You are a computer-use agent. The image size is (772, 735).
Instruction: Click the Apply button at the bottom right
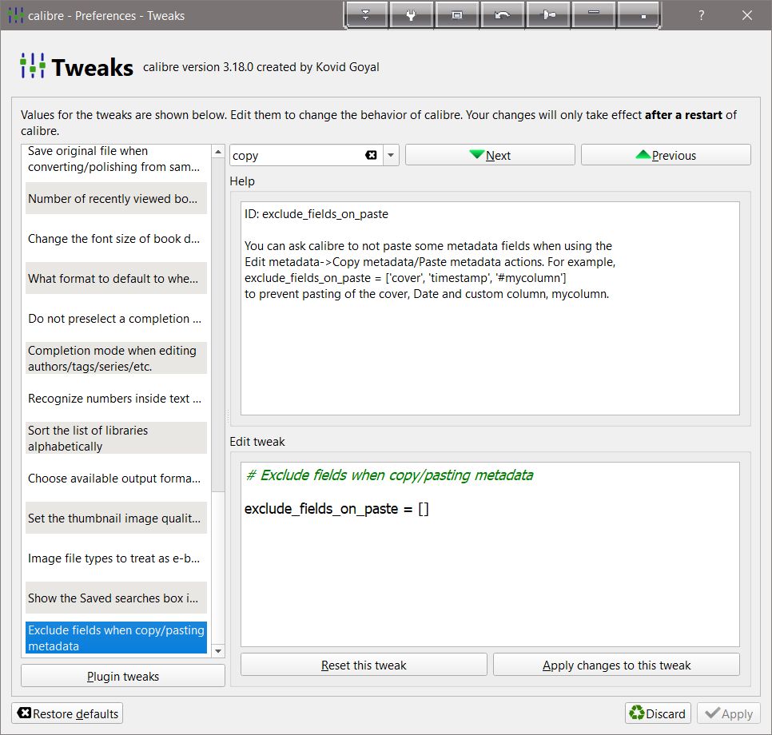click(x=729, y=713)
